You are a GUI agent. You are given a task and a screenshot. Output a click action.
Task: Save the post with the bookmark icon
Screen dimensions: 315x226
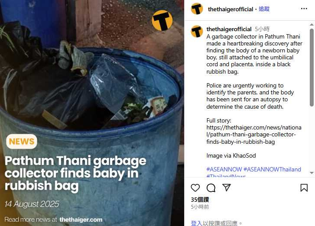(x=304, y=188)
